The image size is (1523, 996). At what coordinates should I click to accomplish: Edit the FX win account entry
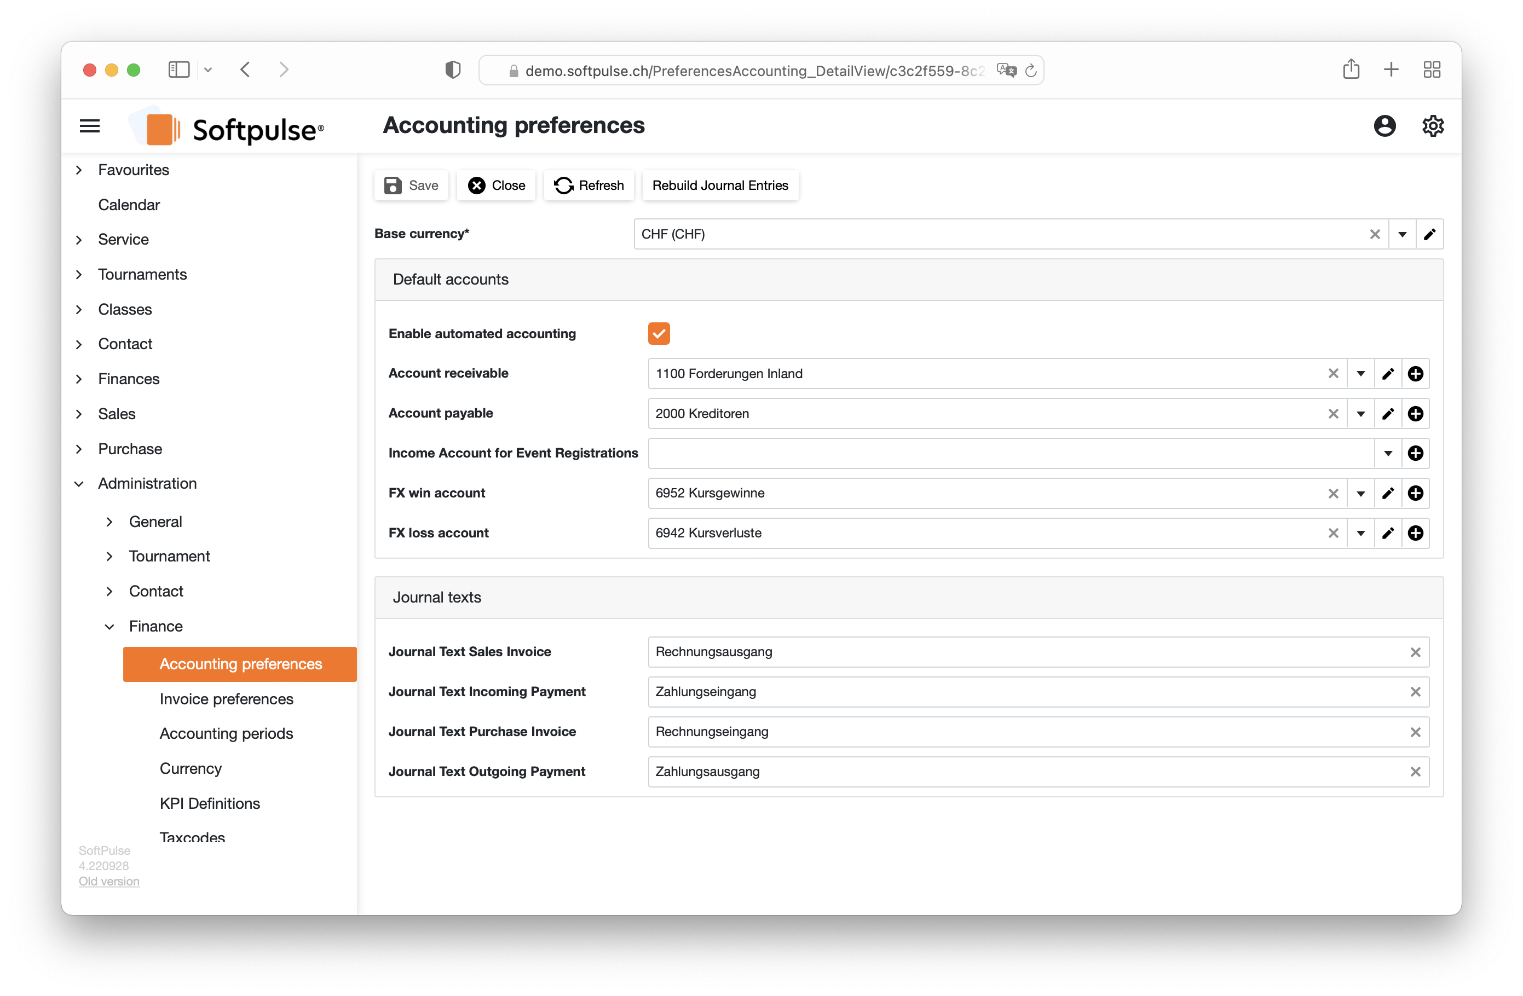click(x=1387, y=493)
